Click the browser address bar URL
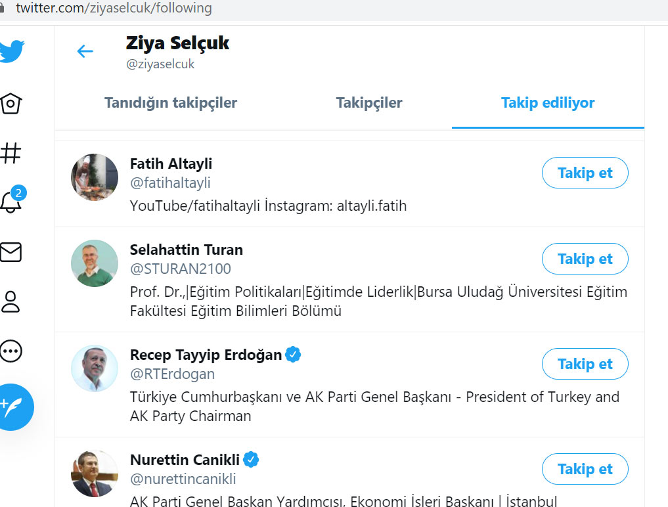Screen dimensions: 668x507 (x=114, y=9)
